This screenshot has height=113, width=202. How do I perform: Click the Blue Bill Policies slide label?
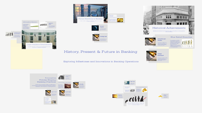68,92
